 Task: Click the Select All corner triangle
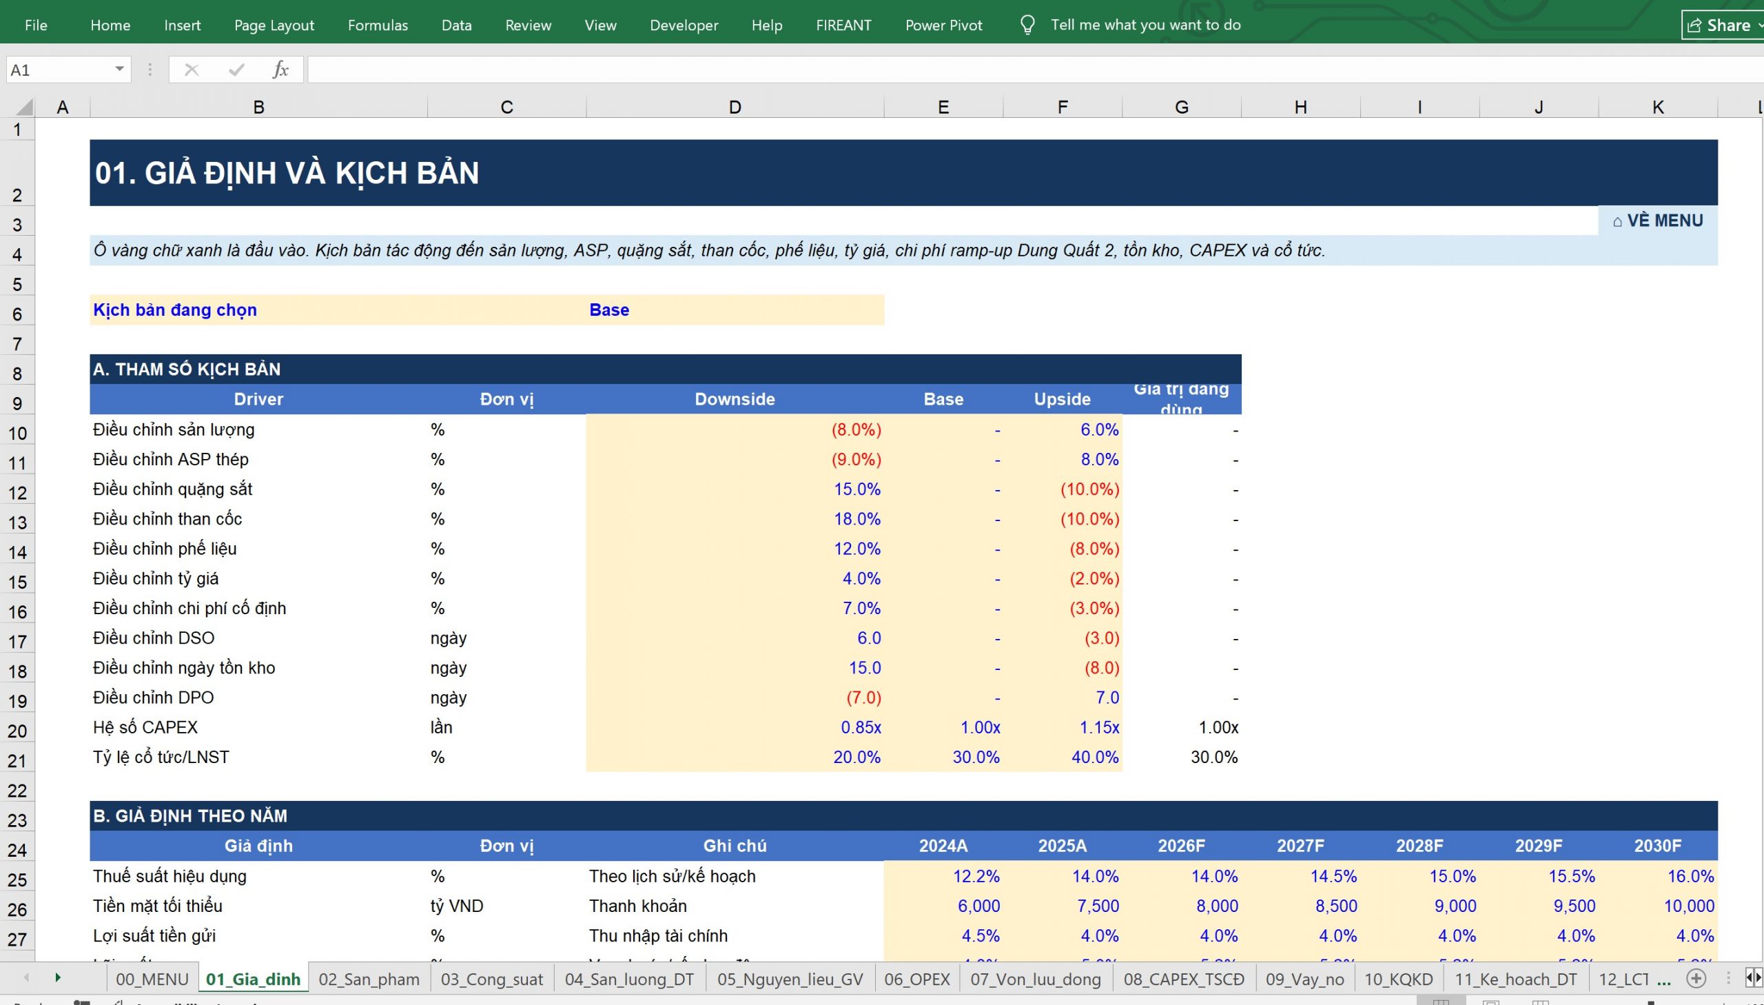click(24, 106)
